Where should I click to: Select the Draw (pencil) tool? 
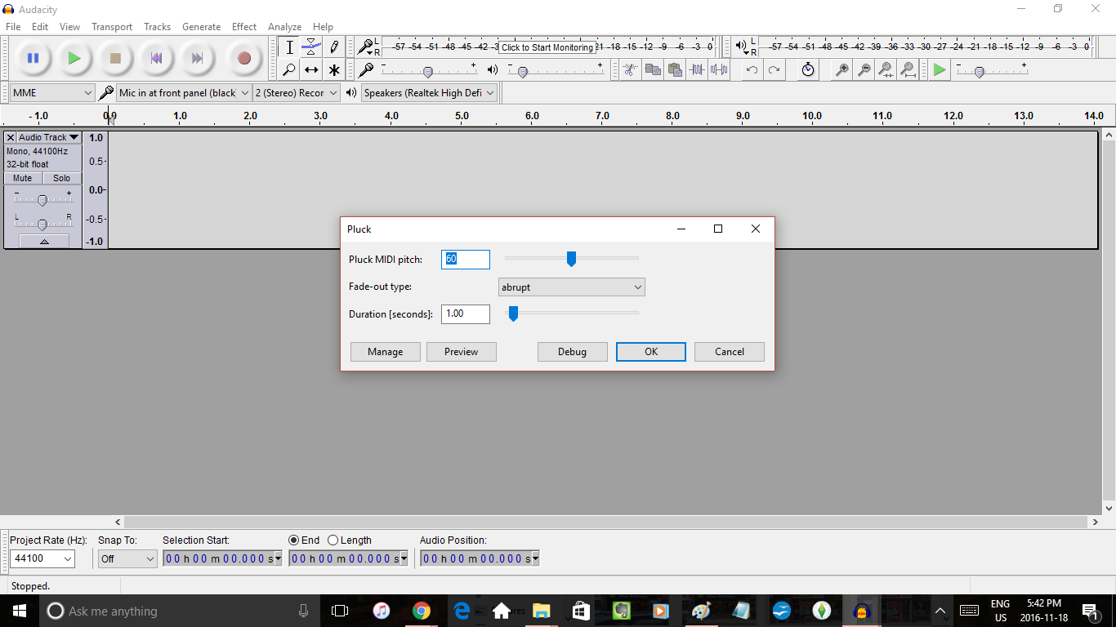(x=333, y=47)
